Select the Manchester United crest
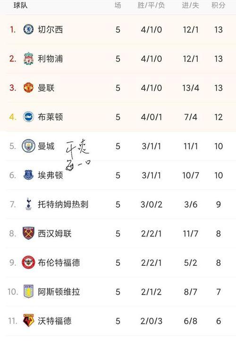Viewport: 236px width, 341px height. pos(28,87)
